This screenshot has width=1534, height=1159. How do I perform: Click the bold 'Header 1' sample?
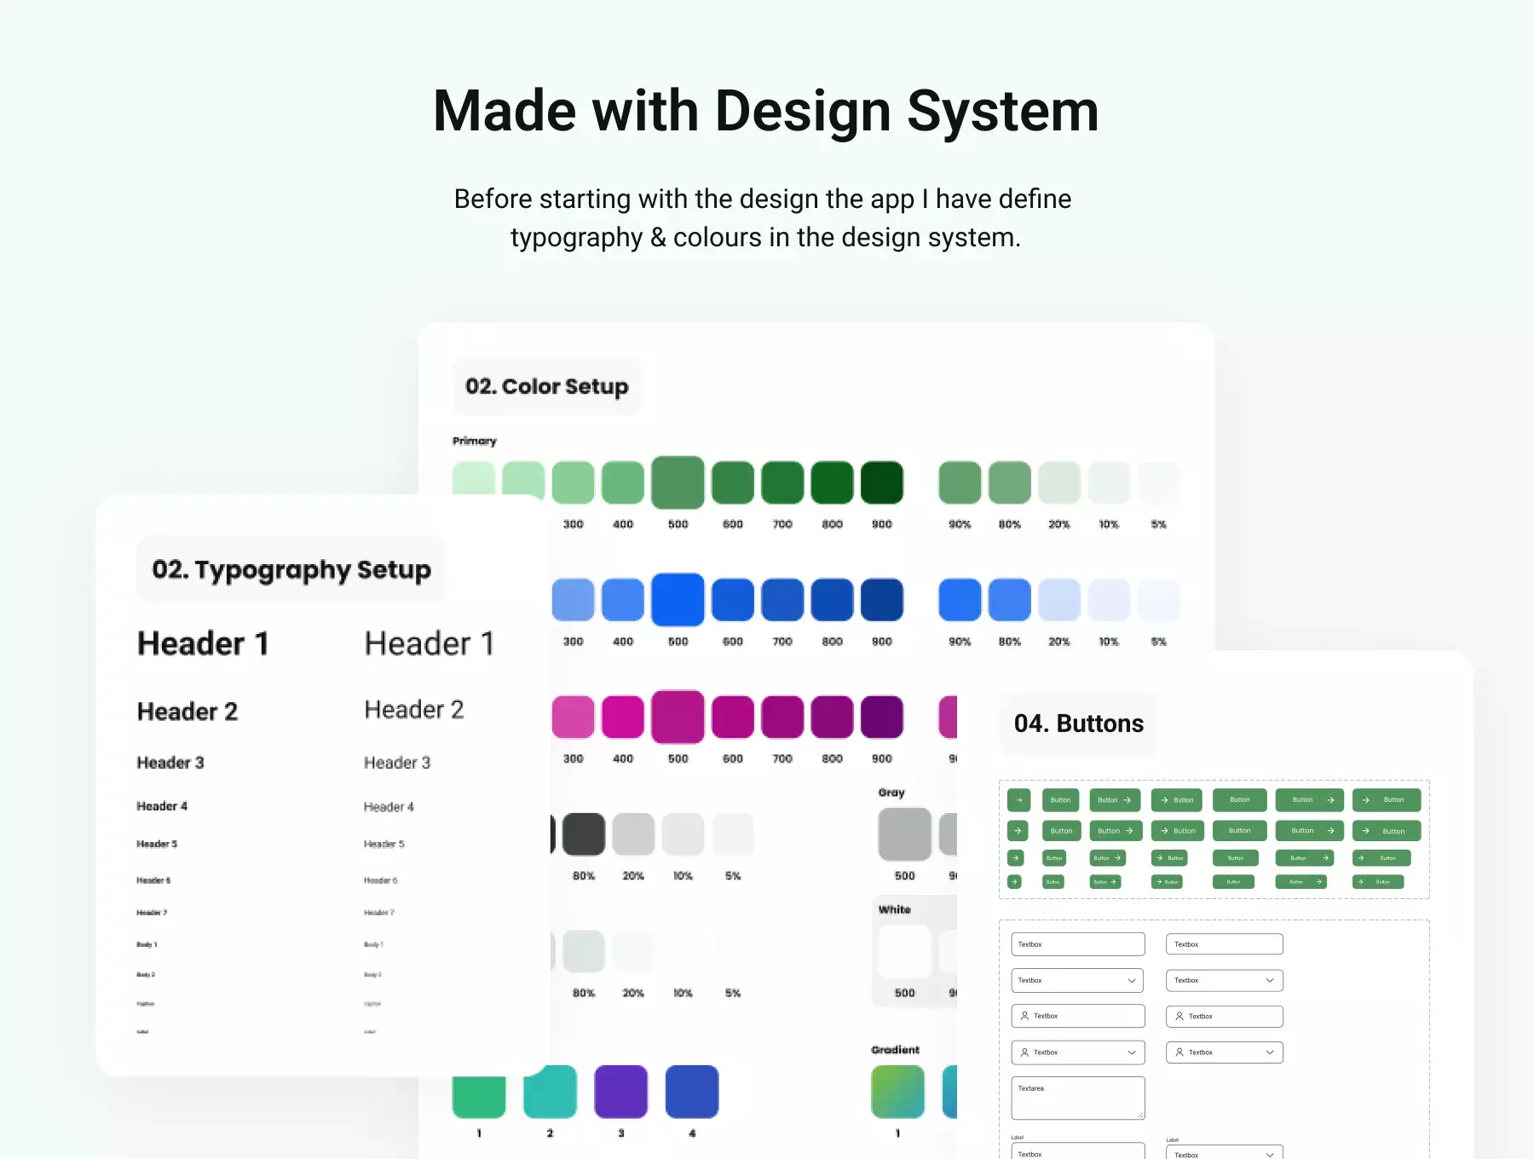[203, 643]
